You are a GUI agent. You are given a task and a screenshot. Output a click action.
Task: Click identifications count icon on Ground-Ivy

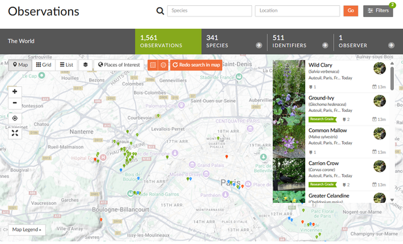click(344, 120)
